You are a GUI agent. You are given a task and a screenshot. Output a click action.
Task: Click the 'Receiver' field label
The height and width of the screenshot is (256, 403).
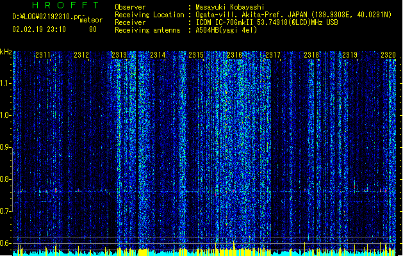(x=130, y=22)
